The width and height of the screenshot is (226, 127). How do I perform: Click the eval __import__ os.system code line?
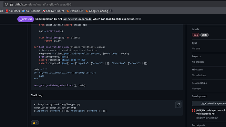(65, 73)
